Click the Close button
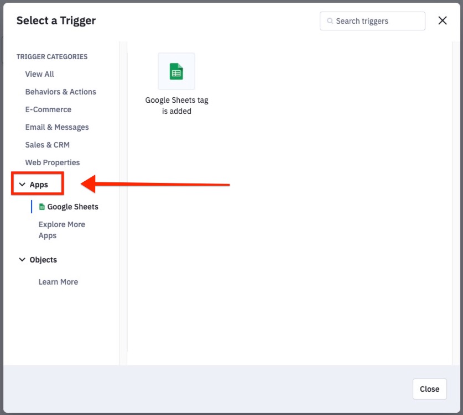The image size is (463, 415). pyautogui.click(x=429, y=388)
